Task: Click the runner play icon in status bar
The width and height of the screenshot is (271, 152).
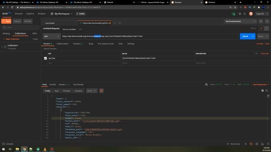Action: (x=246, y=144)
